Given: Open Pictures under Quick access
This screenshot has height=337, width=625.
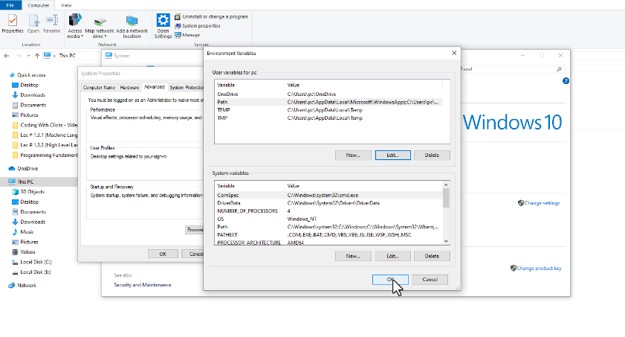Looking at the screenshot, I should [x=25, y=115].
